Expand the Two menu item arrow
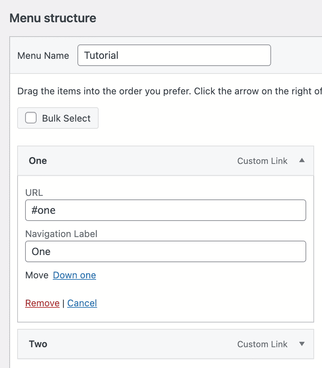The image size is (322, 368). [x=302, y=344]
